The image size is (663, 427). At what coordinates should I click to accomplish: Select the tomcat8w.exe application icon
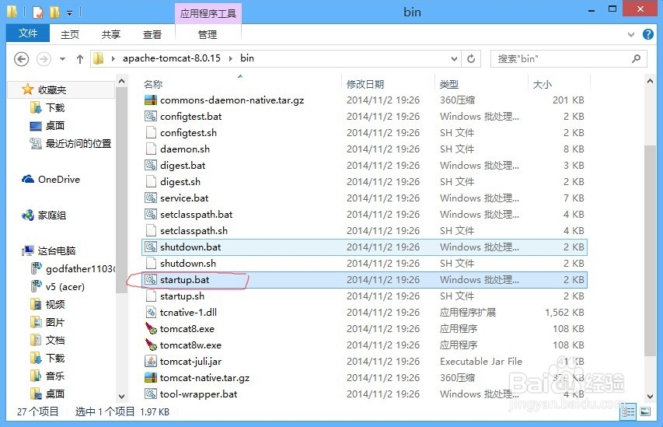[x=151, y=345]
